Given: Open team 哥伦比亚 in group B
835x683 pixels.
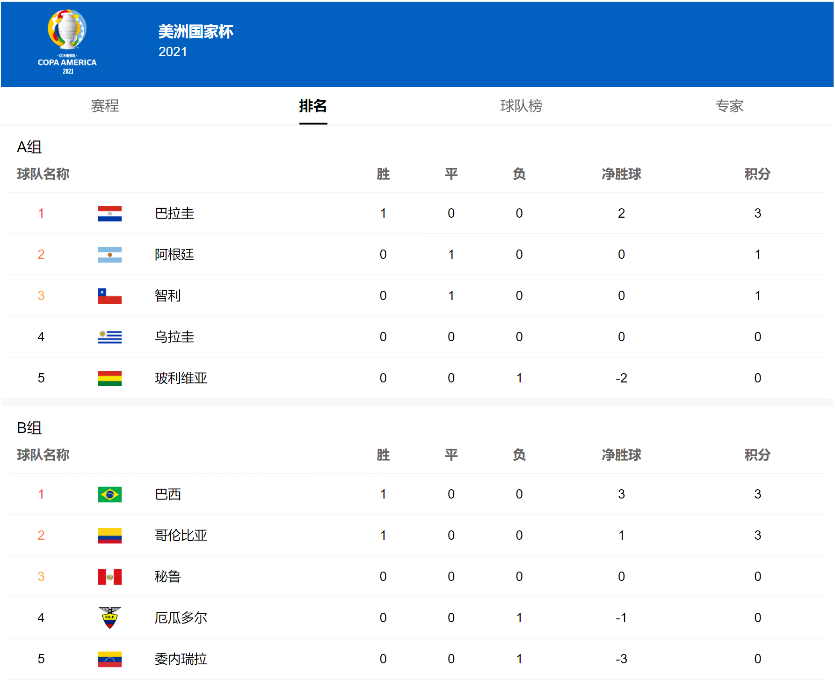Looking at the screenshot, I should click(181, 536).
